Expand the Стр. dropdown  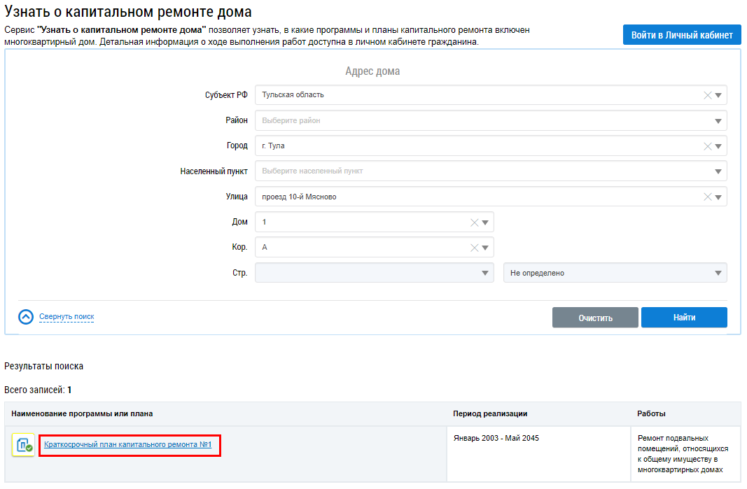point(485,274)
